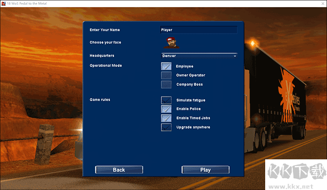Viewport: 327px width, 190px height.
Task: Toggle the Enable Timed Jobs checkbox
Action: 166,118
